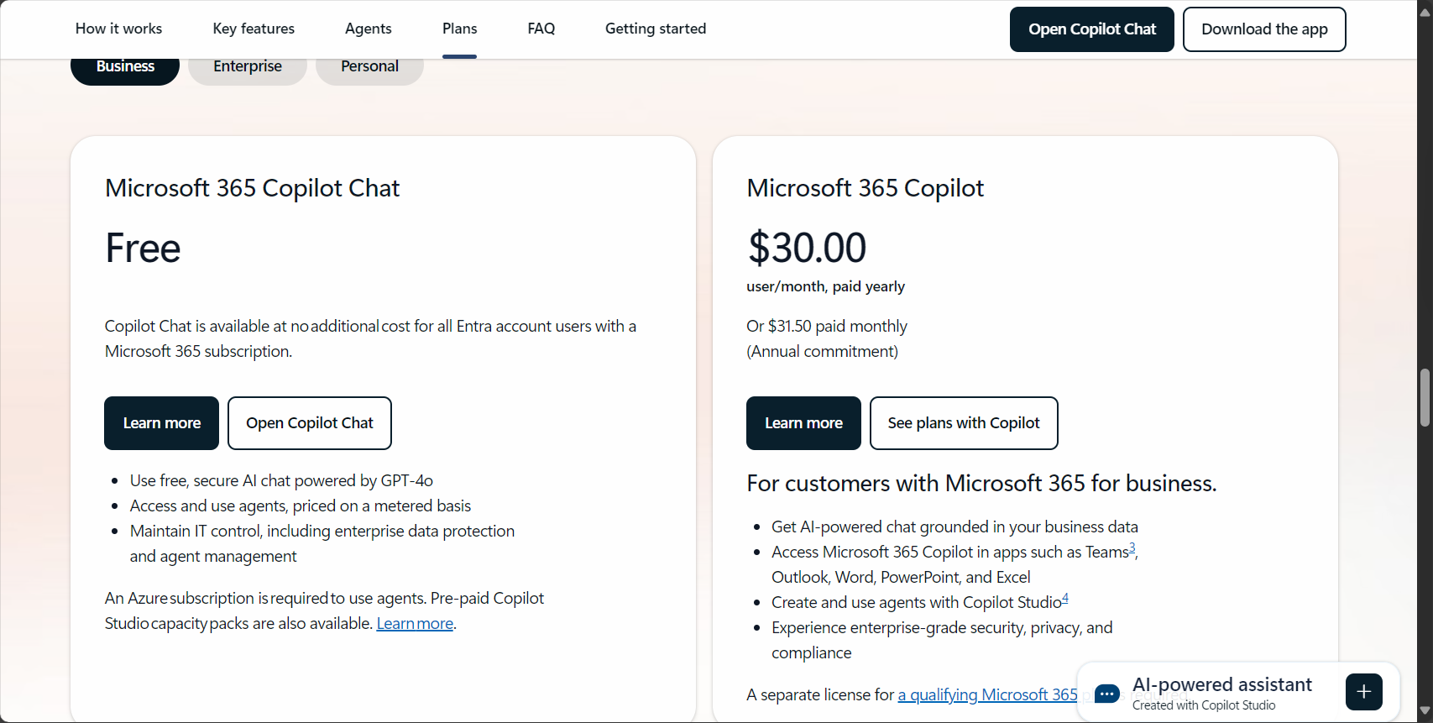The height and width of the screenshot is (723, 1433).
Task: Open the How it works section
Action: point(118,29)
